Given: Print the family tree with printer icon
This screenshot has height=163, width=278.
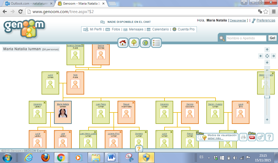Looking at the screenshot, I should [243, 137].
